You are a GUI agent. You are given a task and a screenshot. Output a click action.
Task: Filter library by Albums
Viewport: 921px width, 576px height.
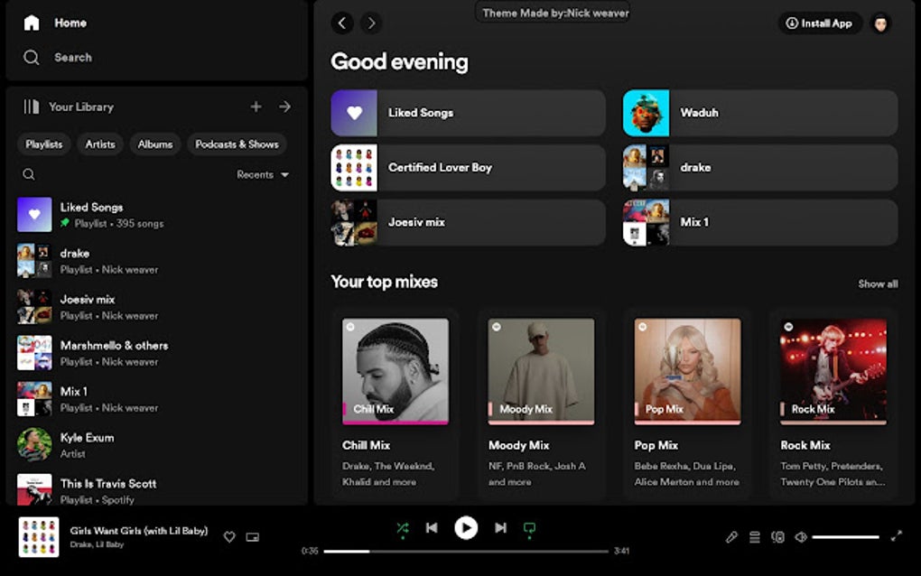155,144
